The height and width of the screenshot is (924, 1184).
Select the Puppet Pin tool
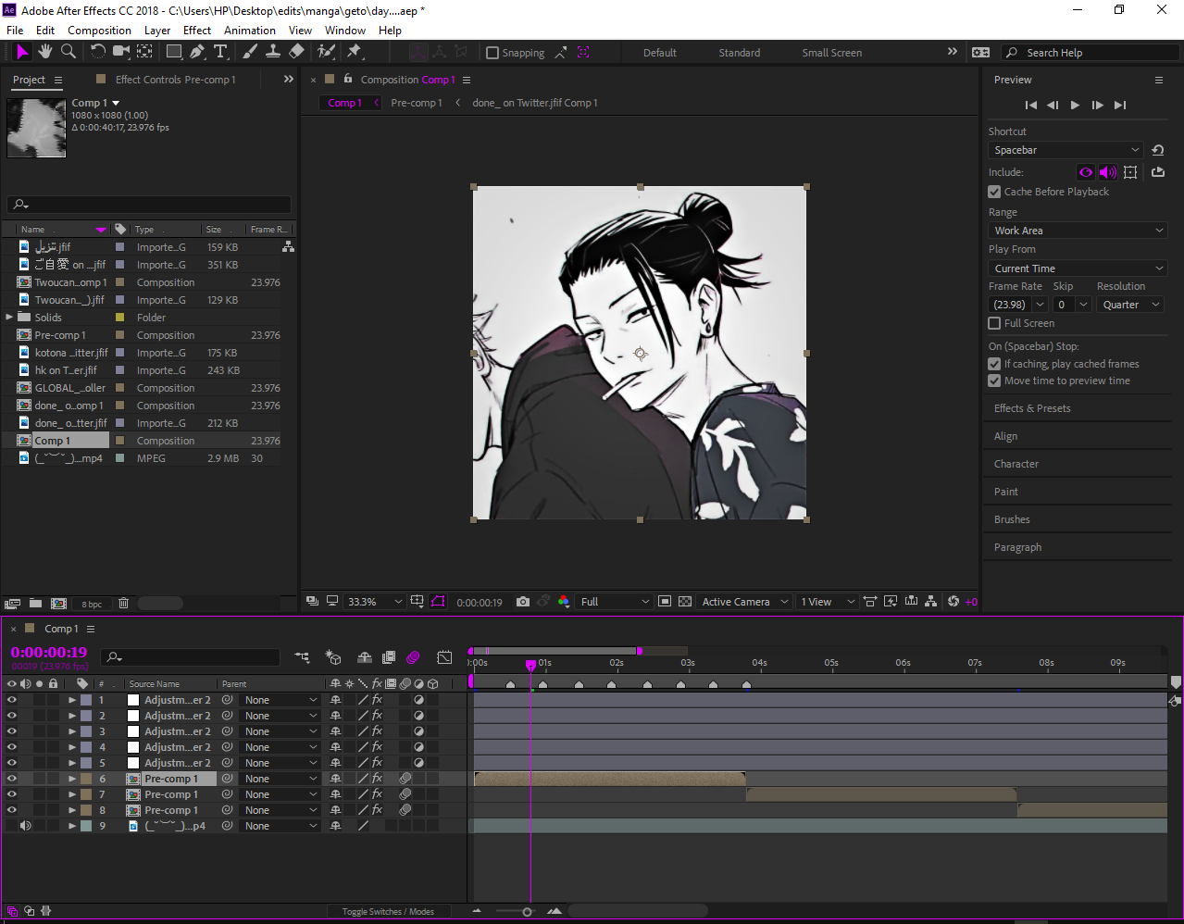coord(355,52)
